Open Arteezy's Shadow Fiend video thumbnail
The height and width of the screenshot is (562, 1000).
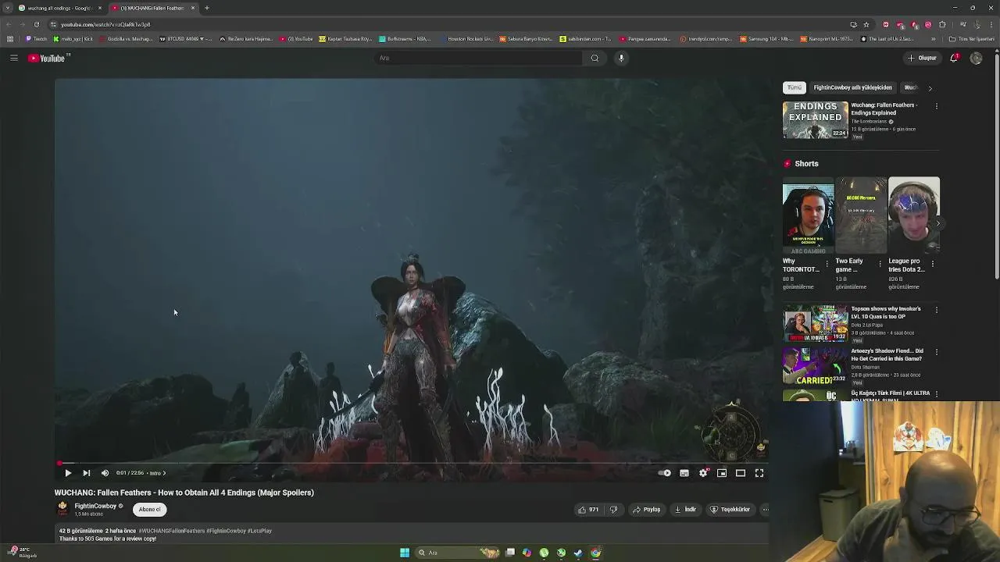point(816,365)
